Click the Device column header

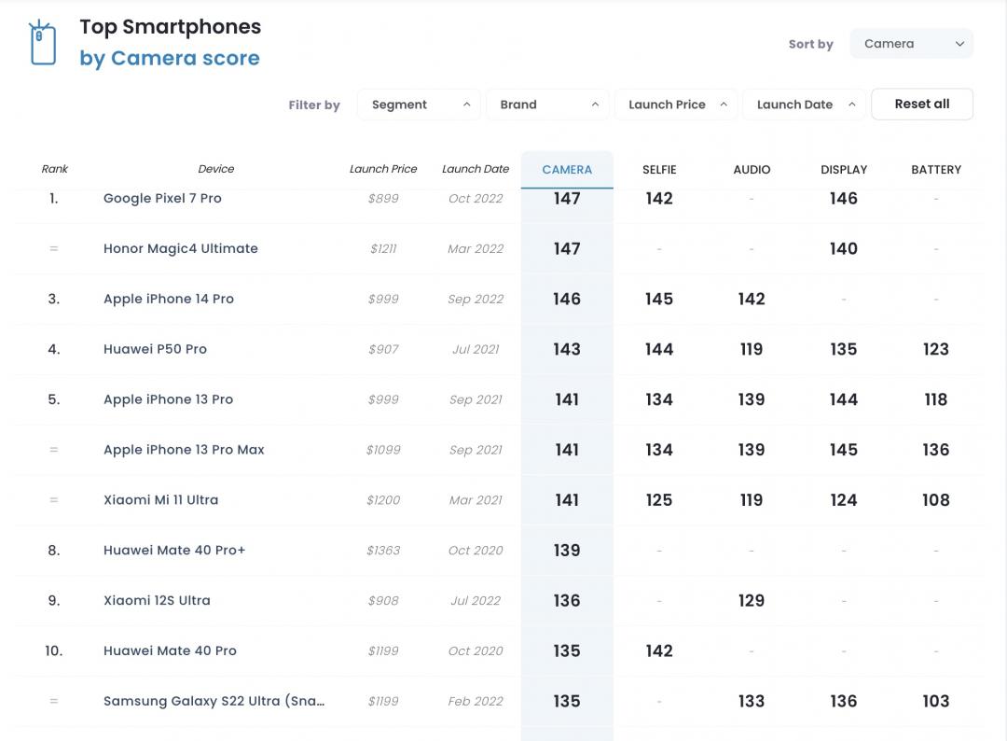(x=215, y=169)
